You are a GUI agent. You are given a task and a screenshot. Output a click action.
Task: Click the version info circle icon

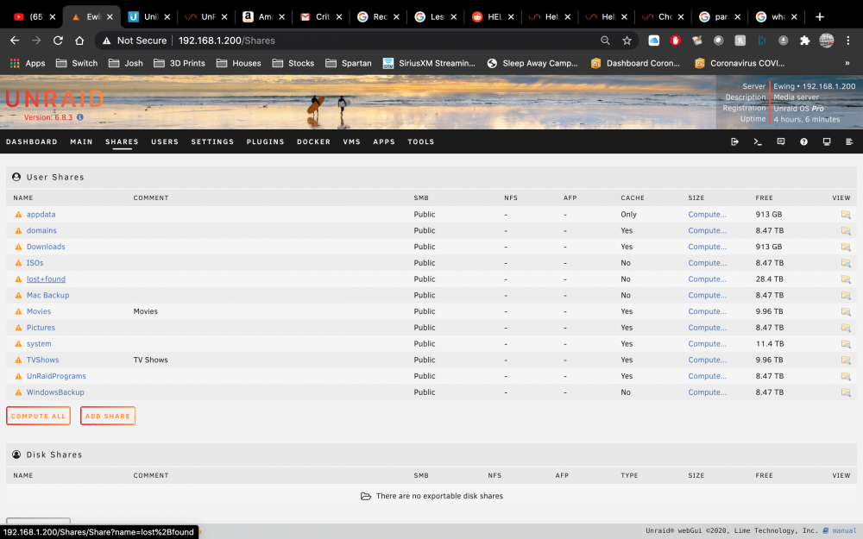click(79, 117)
